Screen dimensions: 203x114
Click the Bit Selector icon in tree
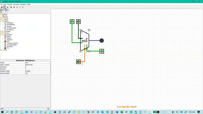[x=5, y=29]
